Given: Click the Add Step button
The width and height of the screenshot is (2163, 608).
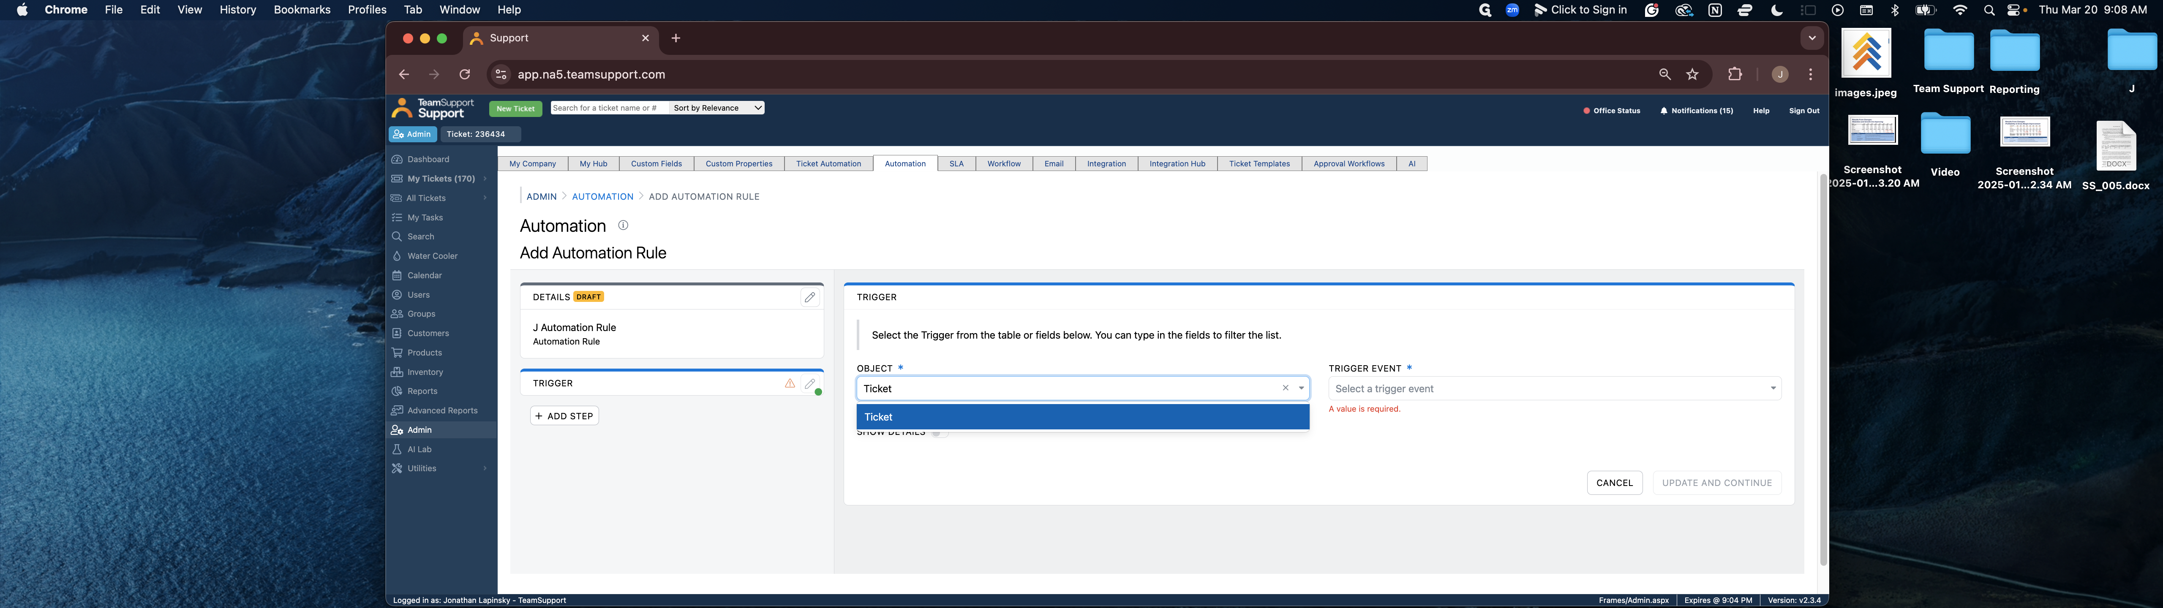Looking at the screenshot, I should pos(564,416).
